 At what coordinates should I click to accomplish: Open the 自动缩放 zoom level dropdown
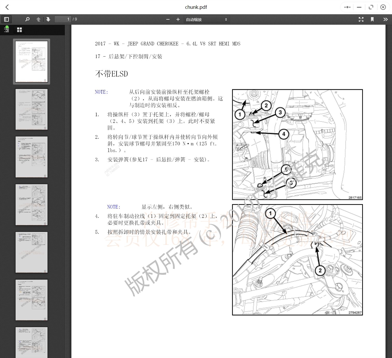point(206,19)
